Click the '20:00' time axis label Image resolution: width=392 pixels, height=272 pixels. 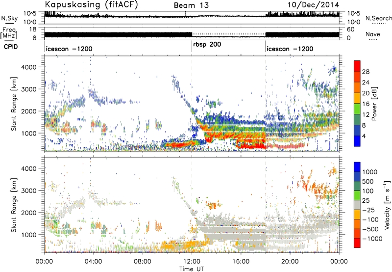tap(290, 262)
